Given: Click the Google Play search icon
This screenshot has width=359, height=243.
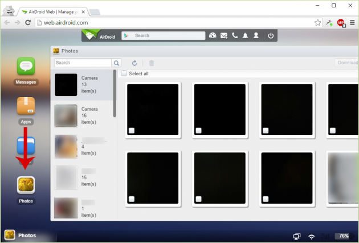Looking at the screenshot, I should click(126, 35).
